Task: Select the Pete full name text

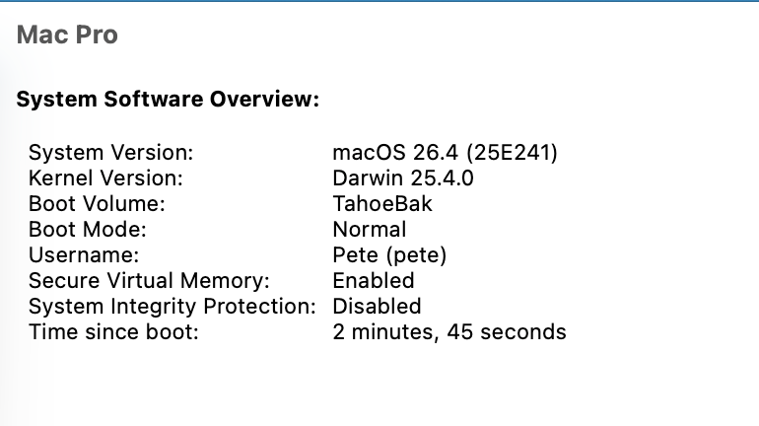Action: pos(355,255)
